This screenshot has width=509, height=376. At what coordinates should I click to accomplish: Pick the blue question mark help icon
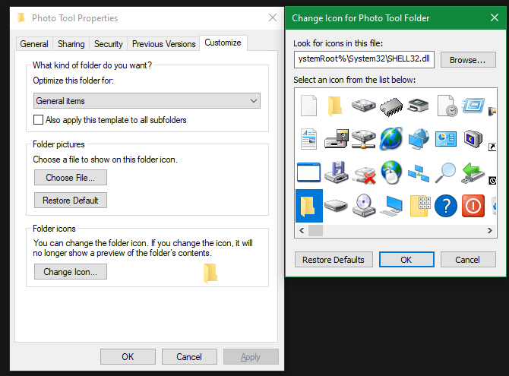pos(447,205)
